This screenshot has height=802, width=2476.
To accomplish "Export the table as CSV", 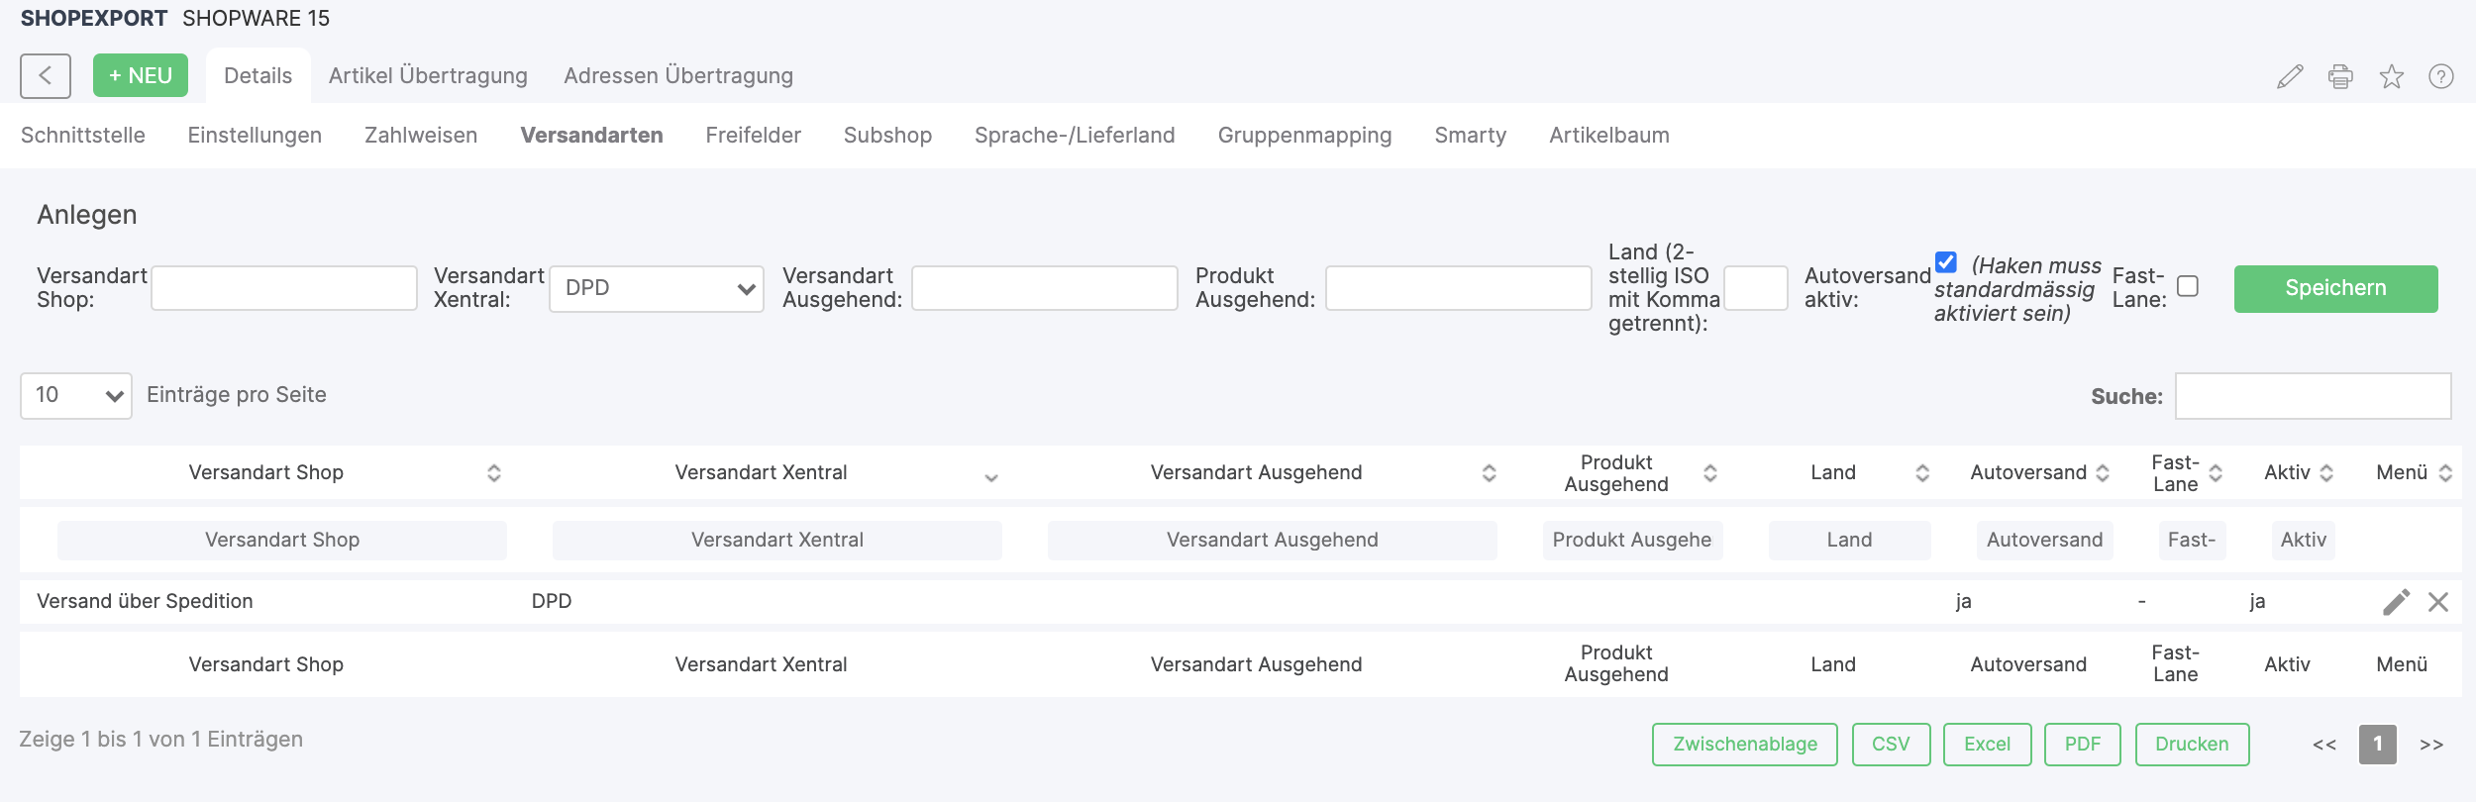I will (1891, 745).
